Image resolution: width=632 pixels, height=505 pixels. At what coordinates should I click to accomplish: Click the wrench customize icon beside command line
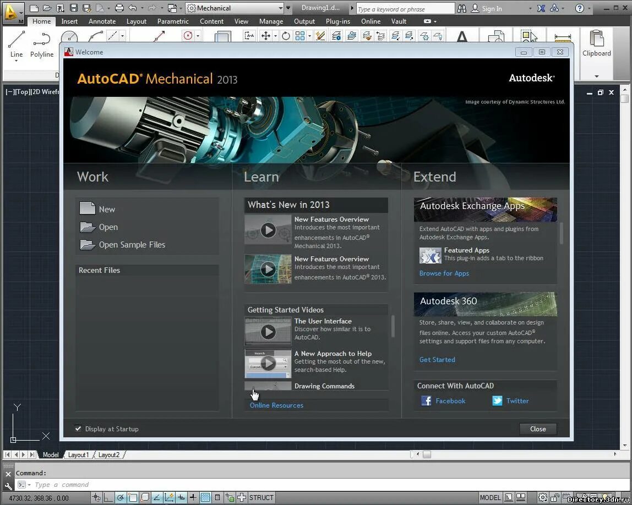point(8,486)
